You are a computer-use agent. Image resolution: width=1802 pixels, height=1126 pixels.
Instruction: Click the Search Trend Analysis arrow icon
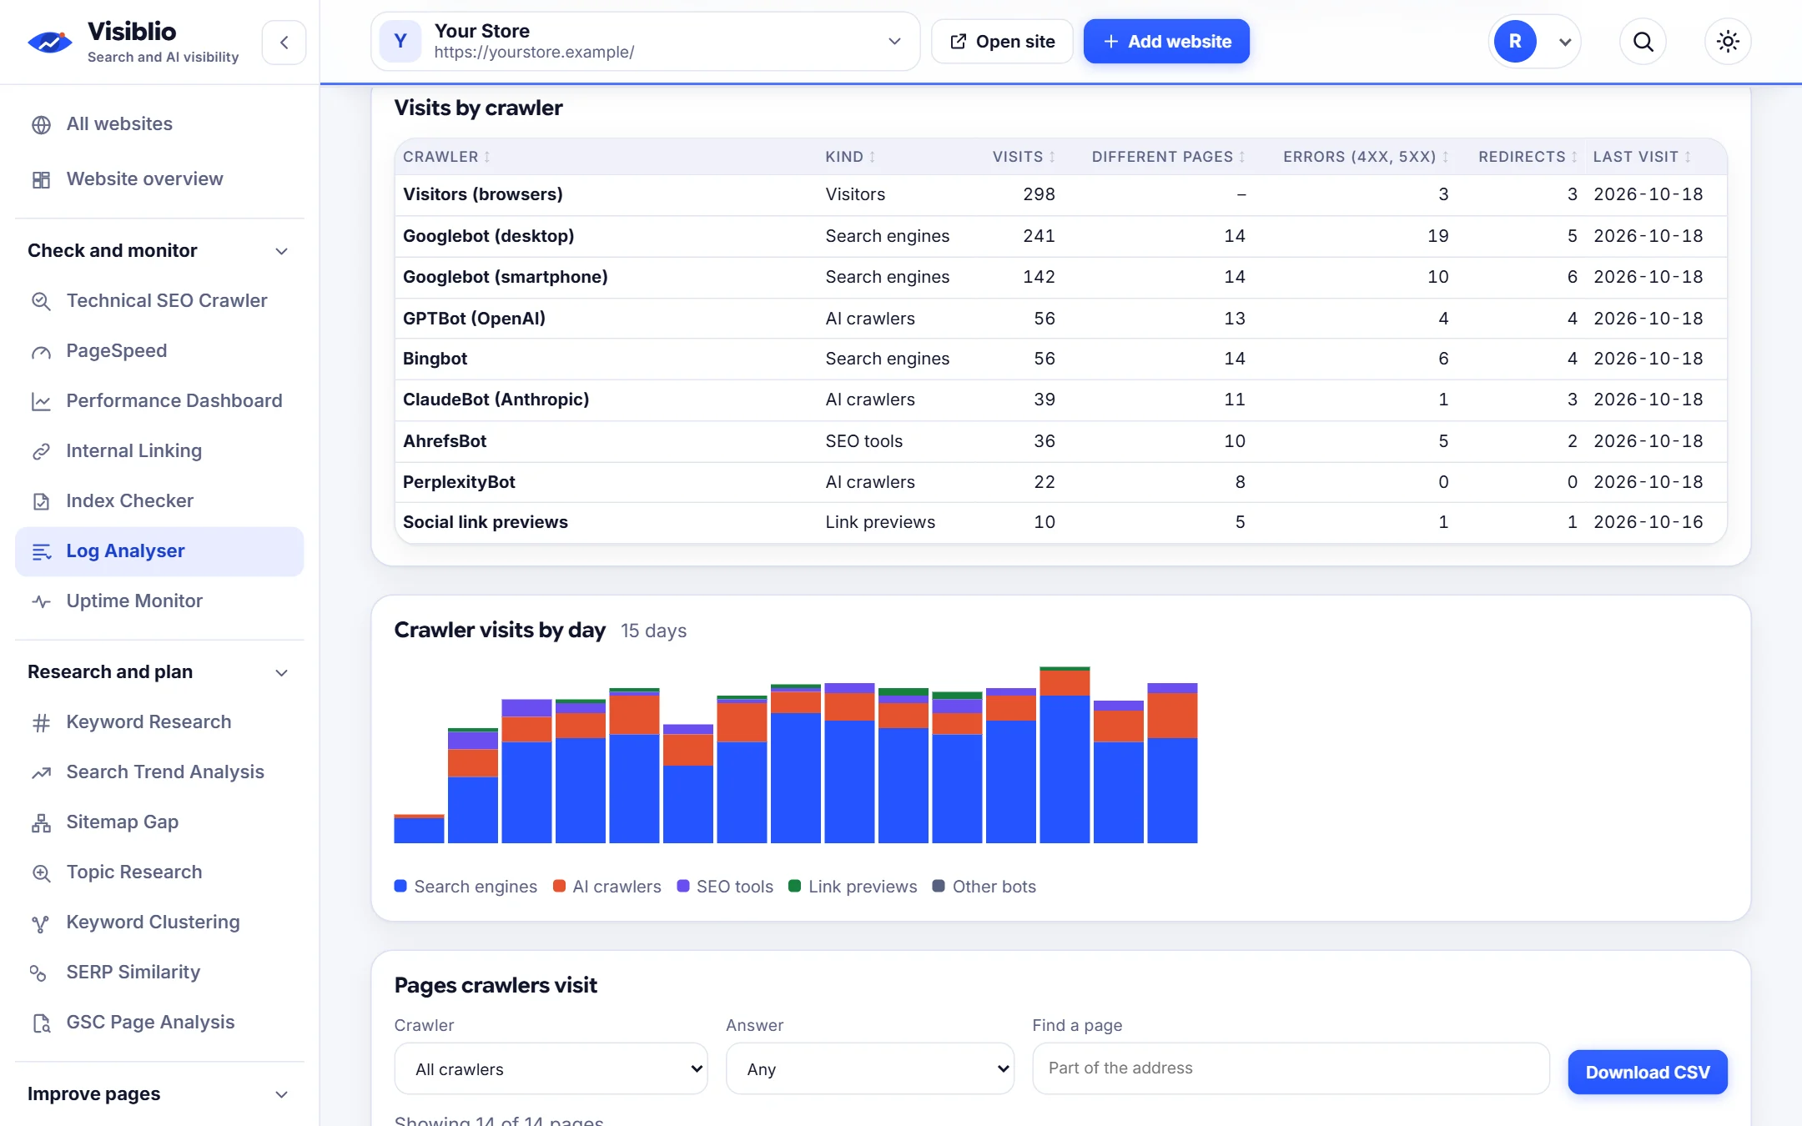(x=41, y=772)
